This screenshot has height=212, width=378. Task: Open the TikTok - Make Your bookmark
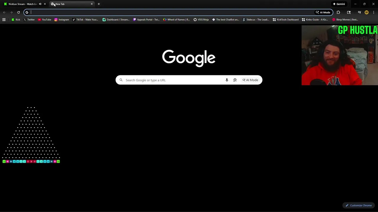[85, 19]
